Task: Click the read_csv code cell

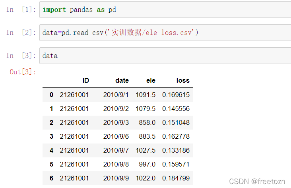Action: pos(165,33)
